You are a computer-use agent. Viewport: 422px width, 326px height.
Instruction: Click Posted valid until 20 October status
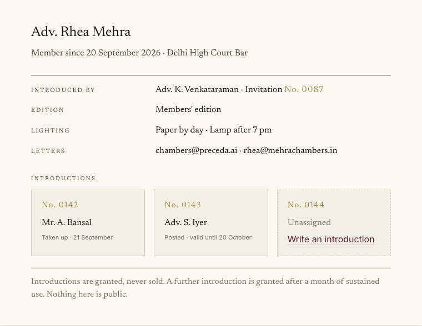(x=208, y=237)
